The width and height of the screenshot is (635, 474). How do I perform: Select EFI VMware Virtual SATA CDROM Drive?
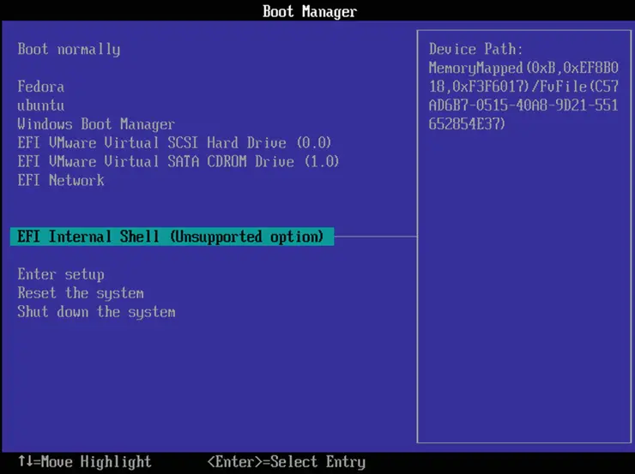point(178,162)
